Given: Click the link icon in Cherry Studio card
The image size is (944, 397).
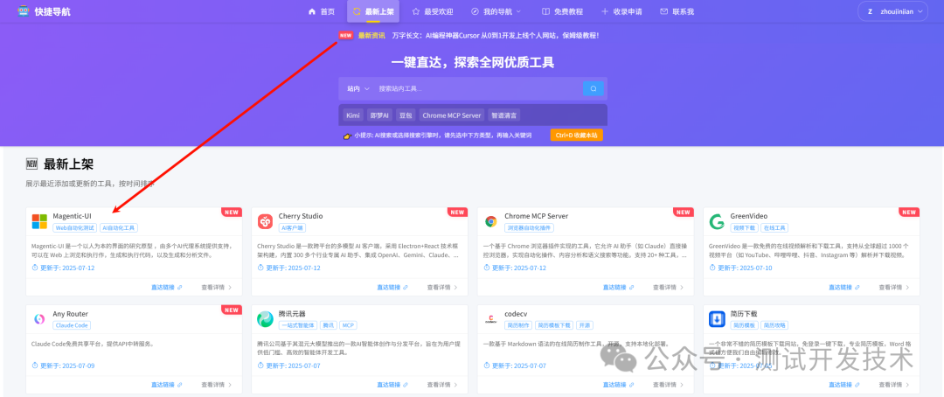Looking at the screenshot, I should 406,288.
